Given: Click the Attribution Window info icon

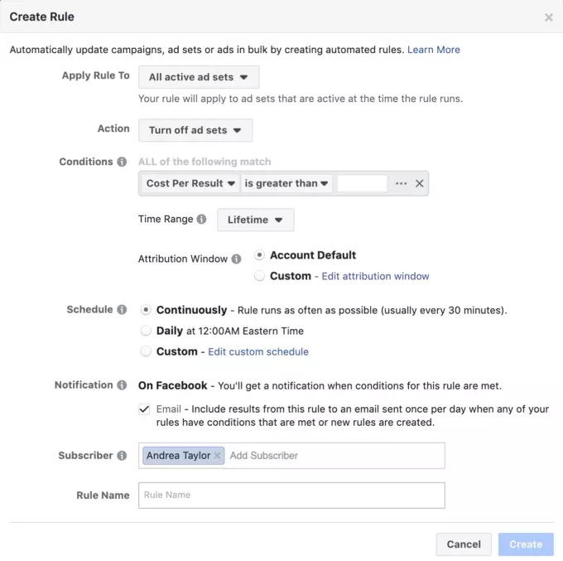Looking at the screenshot, I should [x=237, y=259].
